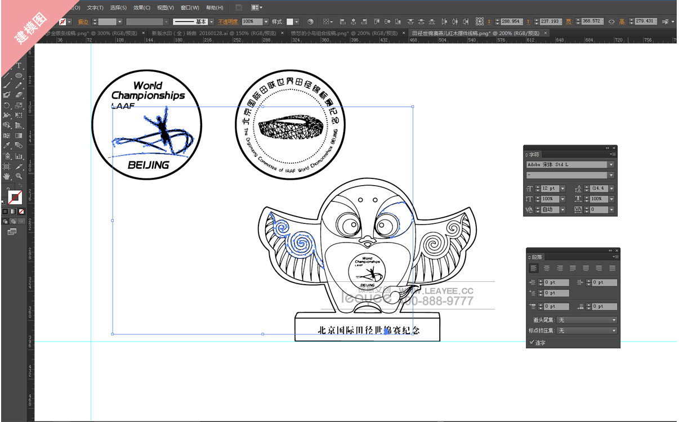The height and width of the screenshot is (422, 679).
Task: Click the fill/stroke color swatch in toolbox
Action: click(15, 197)
